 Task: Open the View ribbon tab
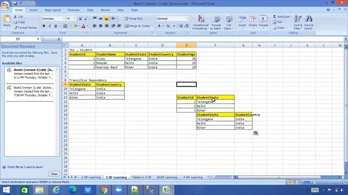120,10
